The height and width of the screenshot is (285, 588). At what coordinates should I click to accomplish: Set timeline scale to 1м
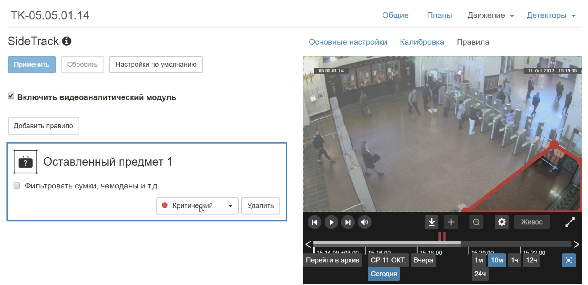tap(479, 260)
